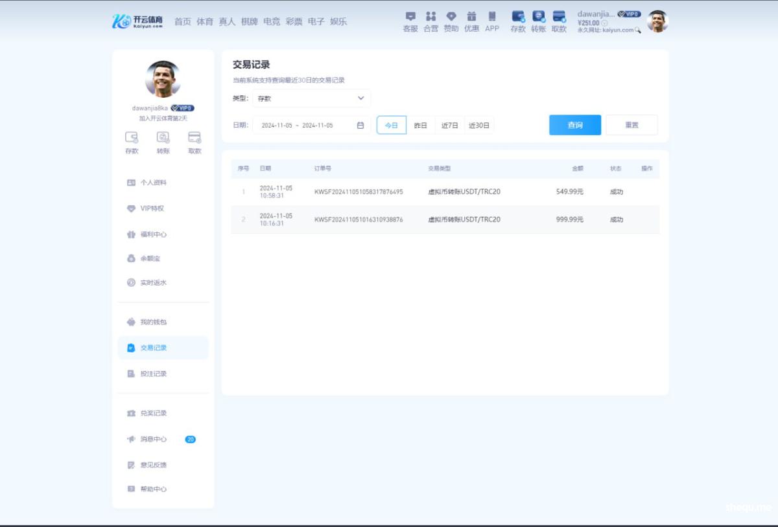Image resolution: width=778 pixels, height=527 pixels.
Task: Click the 赞助 sponsorship icon
Action: (x=451, y=17)
